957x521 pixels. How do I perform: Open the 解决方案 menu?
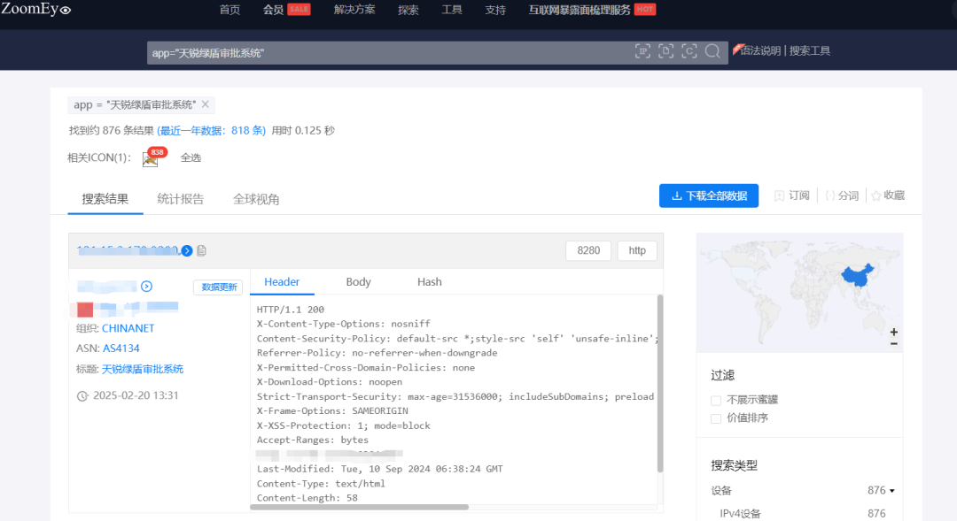pyautogui.click(x=354, y=10)
